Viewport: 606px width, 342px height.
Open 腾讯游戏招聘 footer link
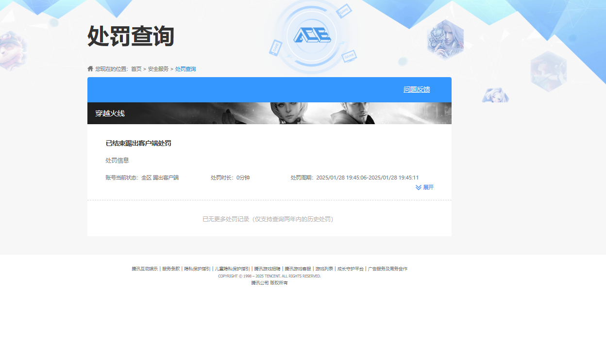tap(267, 269)
